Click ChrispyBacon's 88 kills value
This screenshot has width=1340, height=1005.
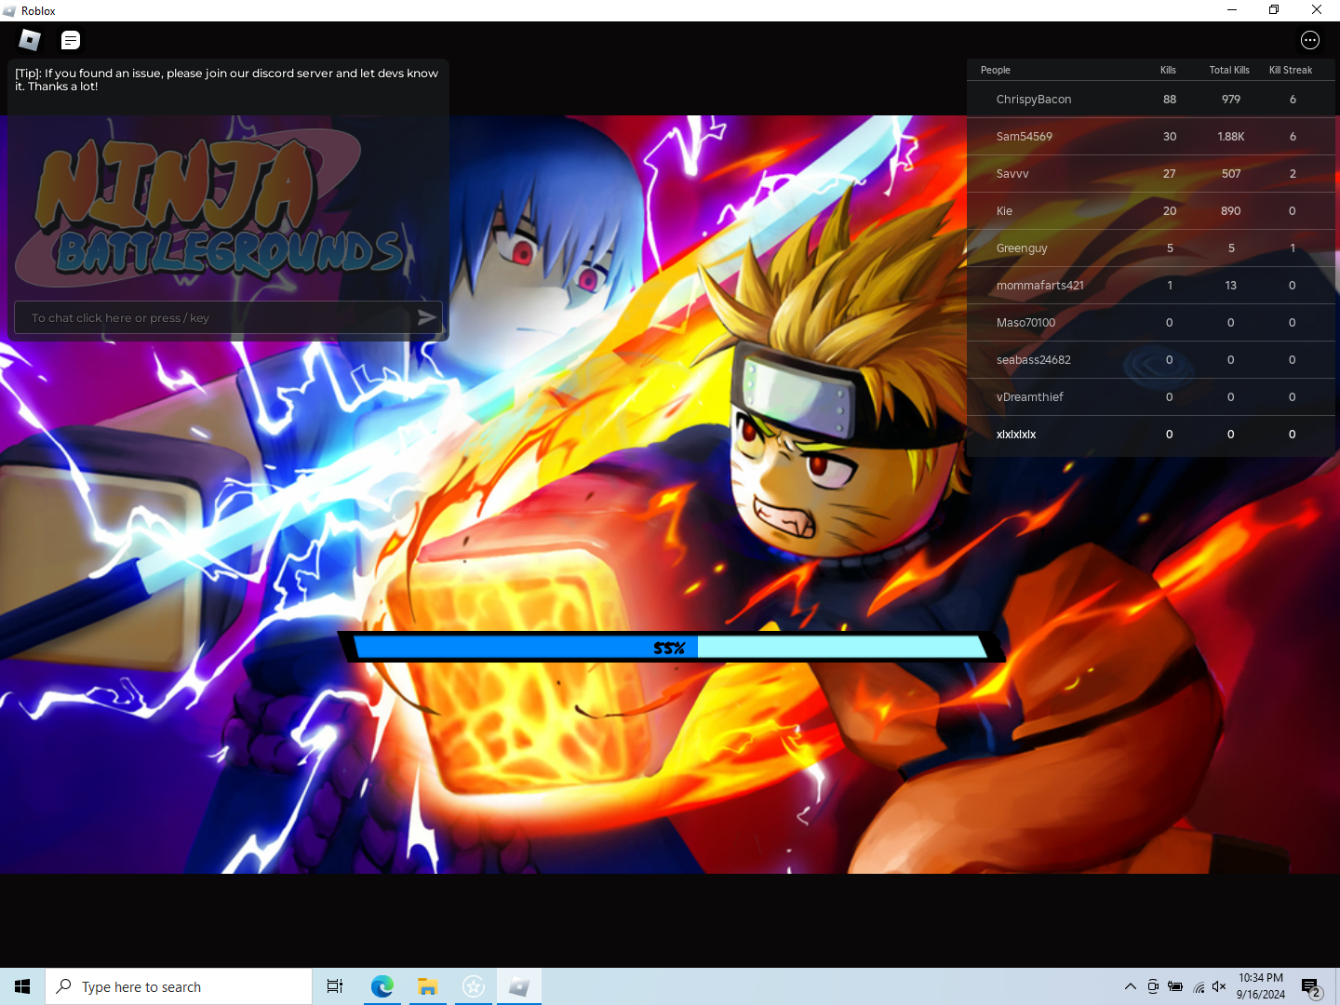pyautogui.click(x=1170, y=99)
